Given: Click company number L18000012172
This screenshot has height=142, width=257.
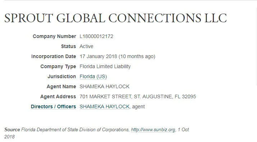Looking at the screenshot, I should click(x=96, y=36).
